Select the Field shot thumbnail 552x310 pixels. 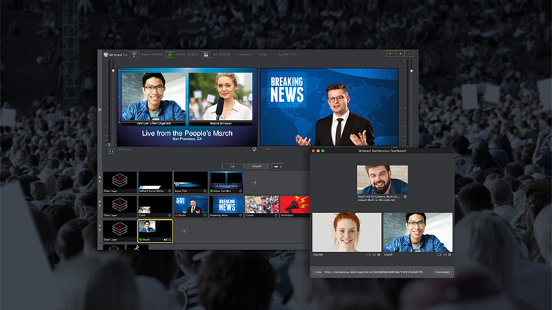pos(155,206)
